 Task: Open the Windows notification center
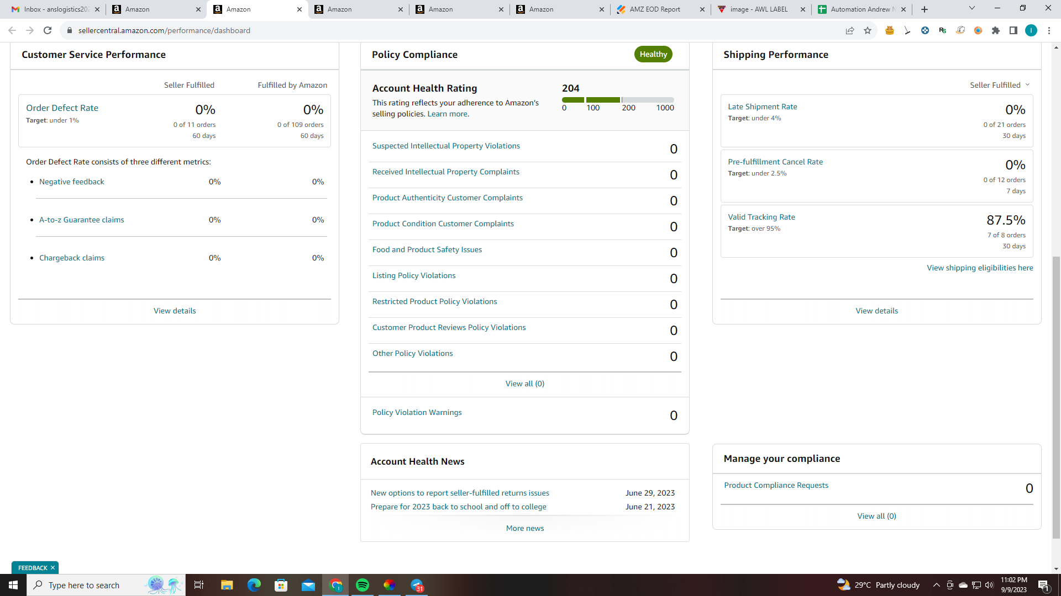coord(1044,585)
